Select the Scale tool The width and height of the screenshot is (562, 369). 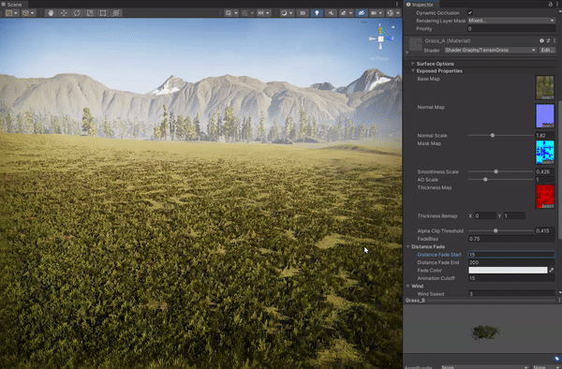point(90,13)
